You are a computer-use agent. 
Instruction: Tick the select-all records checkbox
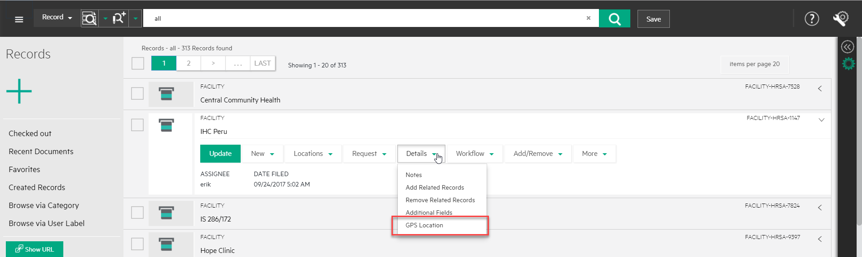(138, 63)
